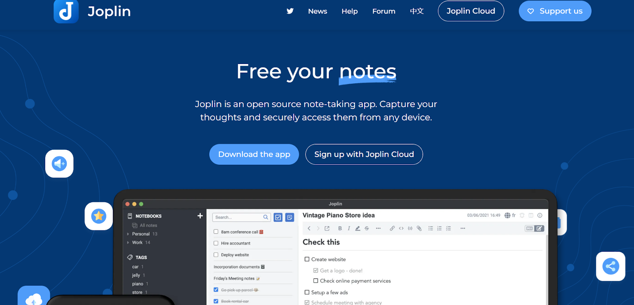Apply italic formatting
Image resolution: width=634 pixels, height=305 pixels.
click(x=349, y=228)
